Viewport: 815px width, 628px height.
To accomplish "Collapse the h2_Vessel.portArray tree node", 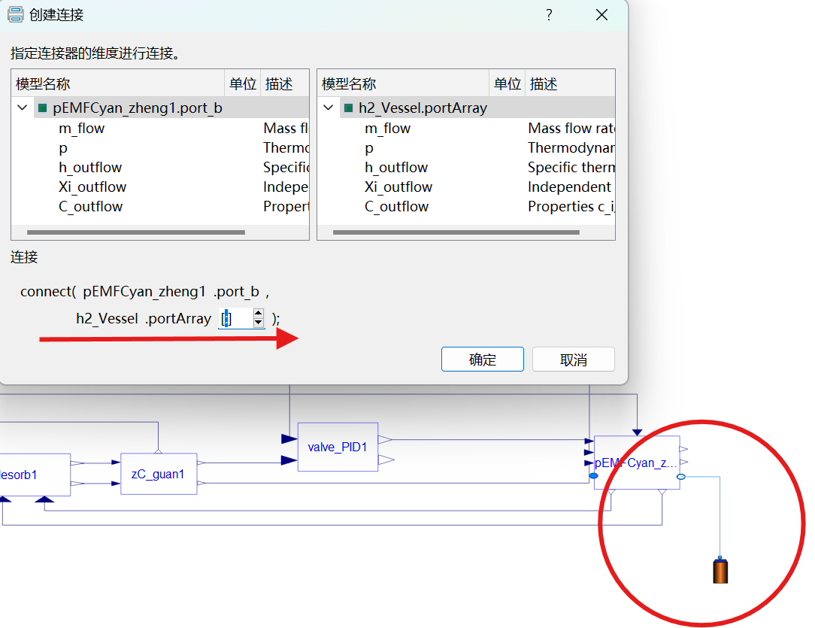I will click(328, 108).
